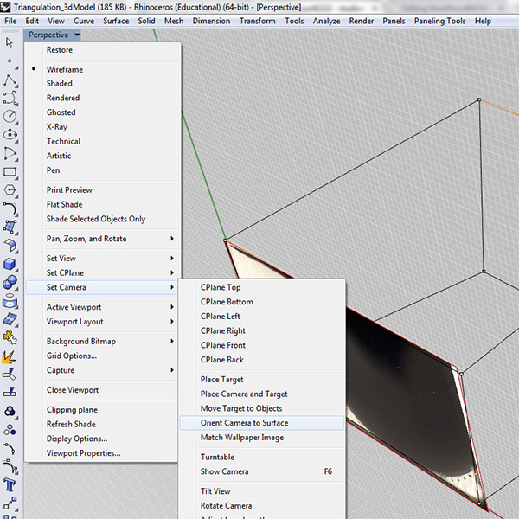Open Grid Options dialog
519x519 pixels.
click(72, 356)
